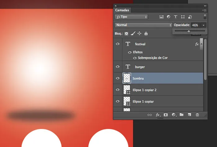Screen dimensions: 217x147
Task: Lock image pixels brush icon
Action: click(x=133, y=33)
